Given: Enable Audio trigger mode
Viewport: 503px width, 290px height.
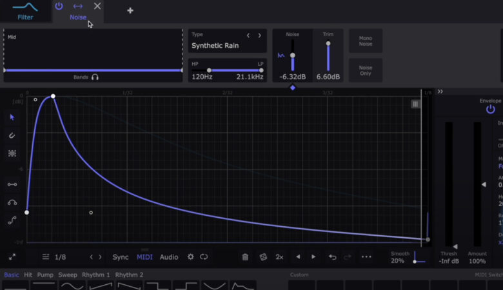Looking at the screenshot, I should (x=169, y=257).
